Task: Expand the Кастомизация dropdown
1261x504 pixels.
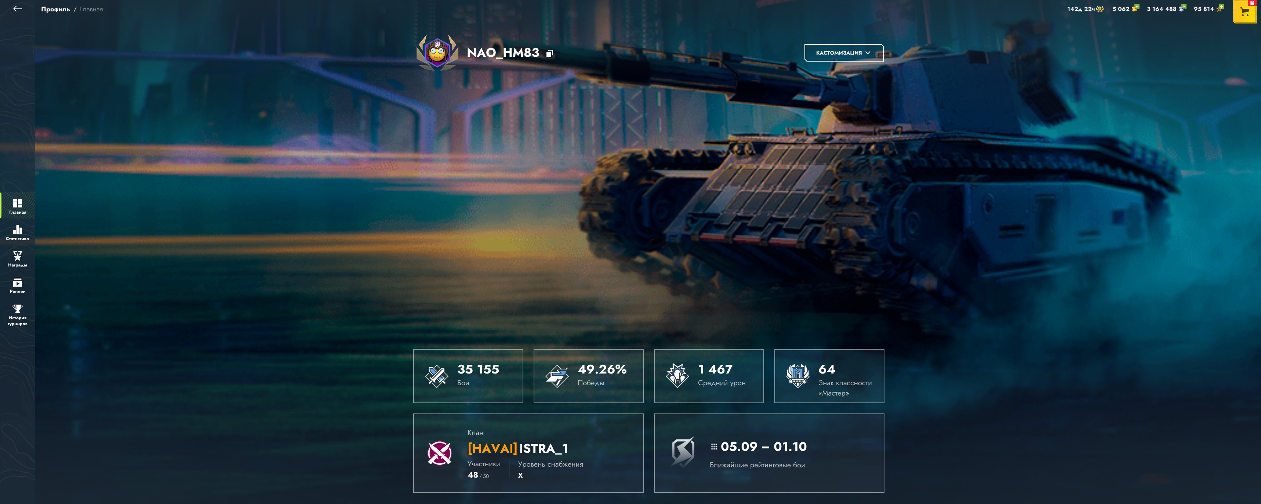Action: coord(843,53)
